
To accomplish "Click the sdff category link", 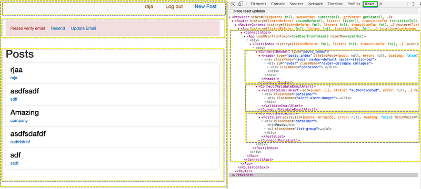I will (x=14, y=99).
